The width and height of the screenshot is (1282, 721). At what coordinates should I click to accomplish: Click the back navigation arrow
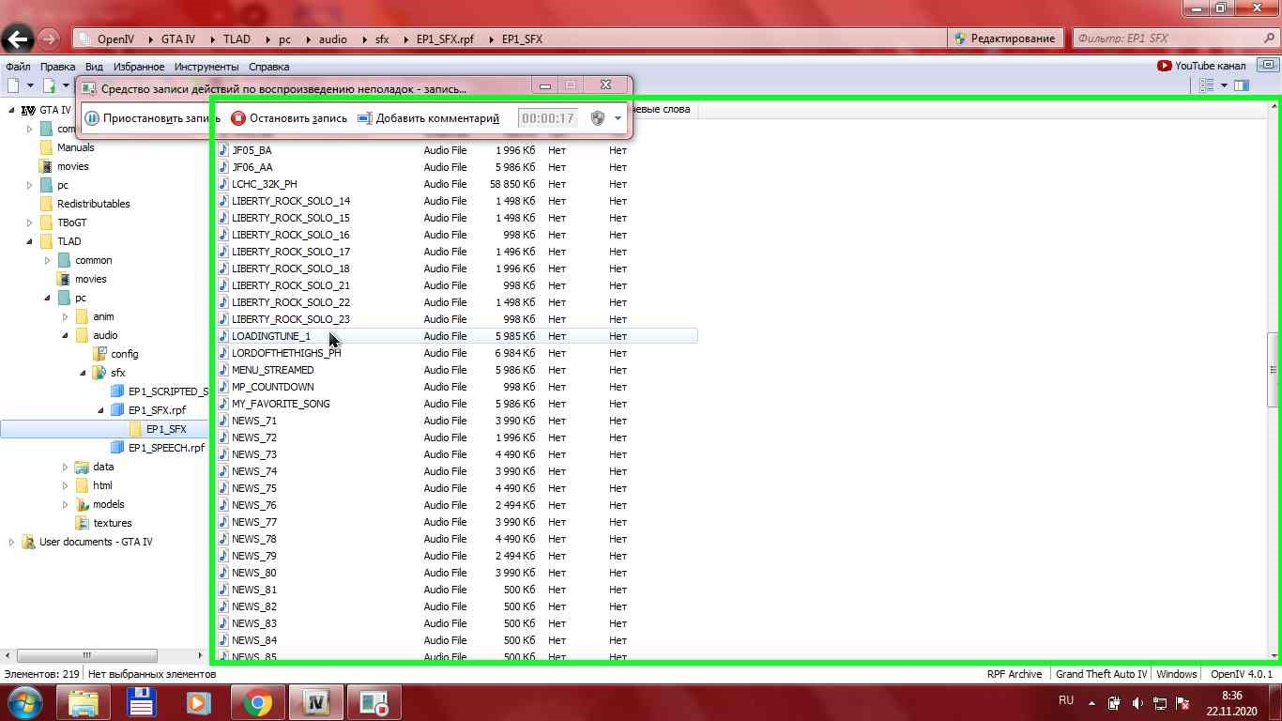click(x=18, y=38)
